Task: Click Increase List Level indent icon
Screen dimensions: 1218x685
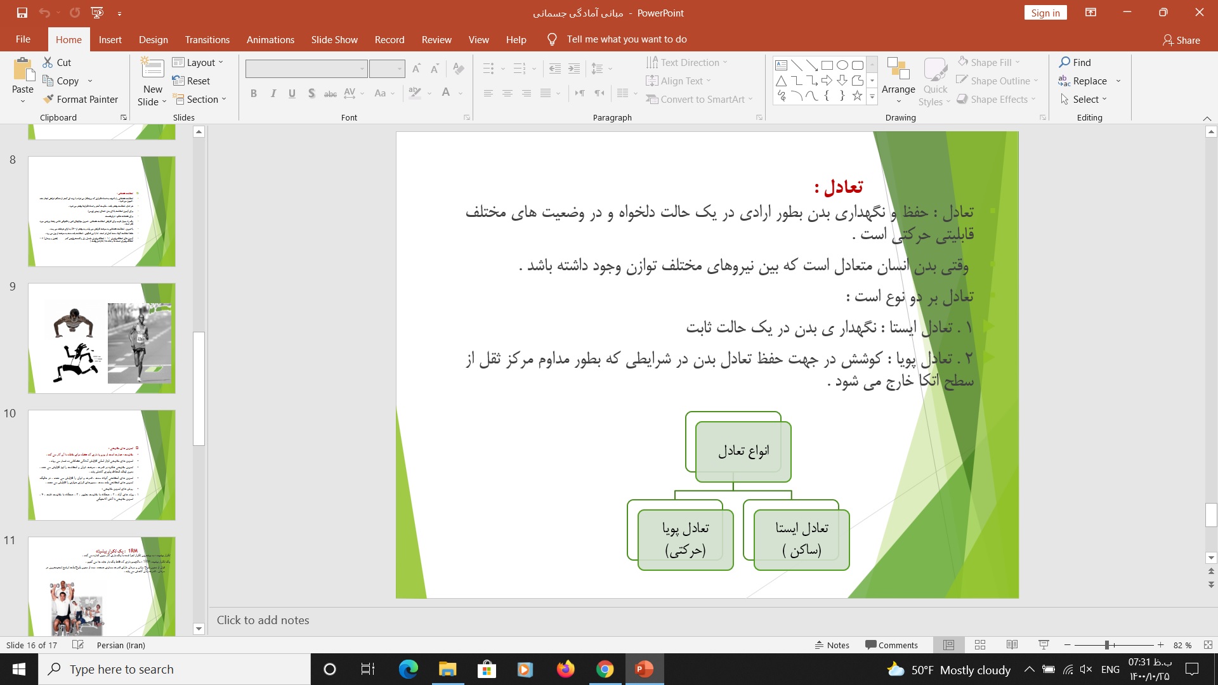Action: click(x=574, y=68)
